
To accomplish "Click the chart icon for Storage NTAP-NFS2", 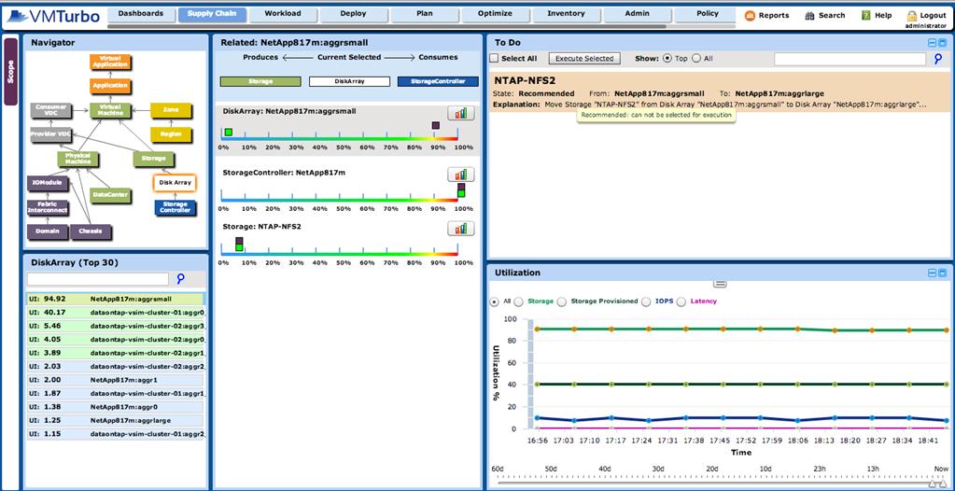I will tap(461, 228).
